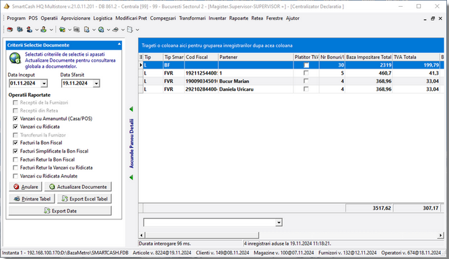Click Ascunde Panou Detalii vertical label
Viewport: 449px width, 259px height.
[x=131, y=143]
